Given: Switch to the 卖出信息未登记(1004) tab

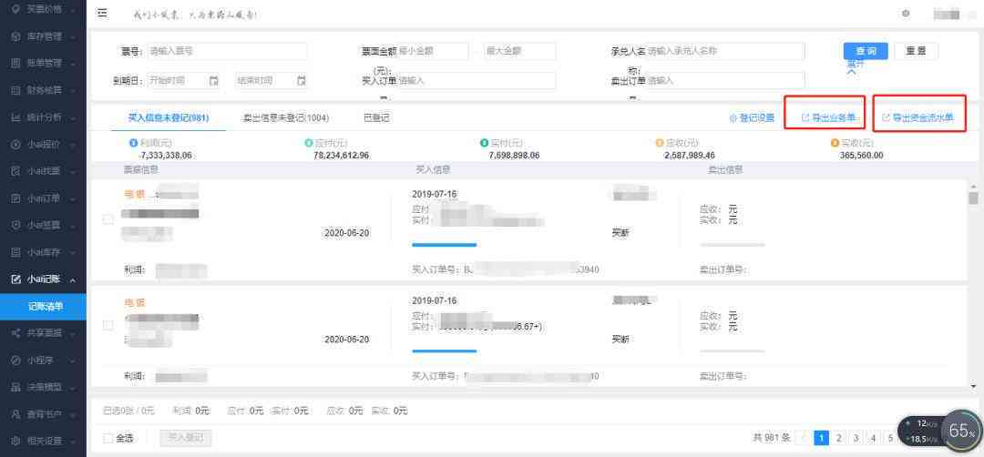Looking at the screenshot, I should click(x=285, y=117).
